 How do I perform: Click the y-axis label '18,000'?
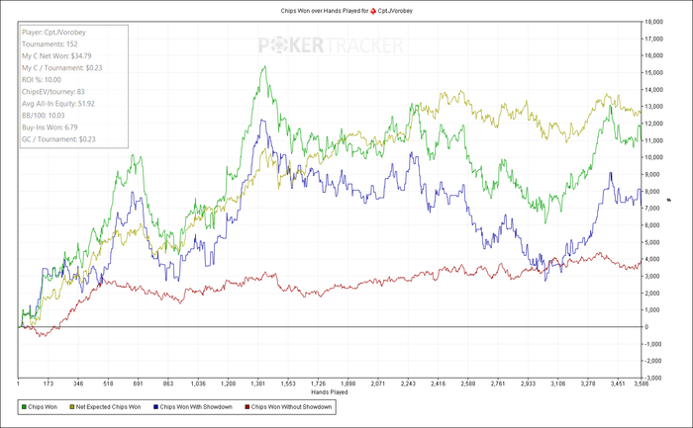pos(654,22)
